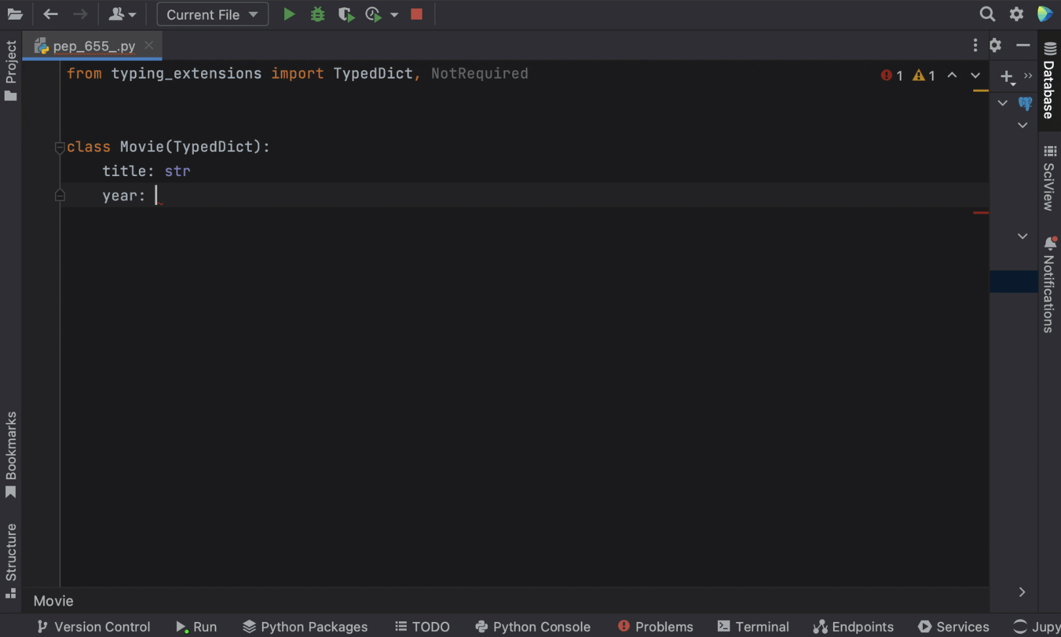
Task: Collapse the Movie class code block
Action: (60, 147)
